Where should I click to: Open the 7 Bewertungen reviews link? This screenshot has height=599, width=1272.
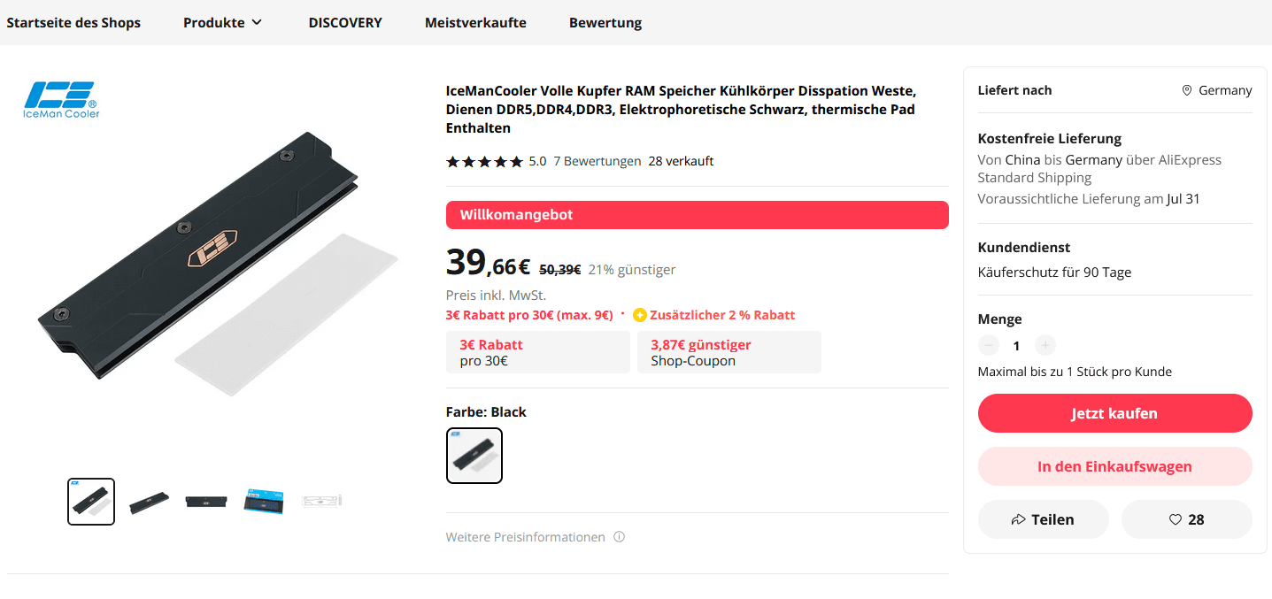tap(597, 161)
